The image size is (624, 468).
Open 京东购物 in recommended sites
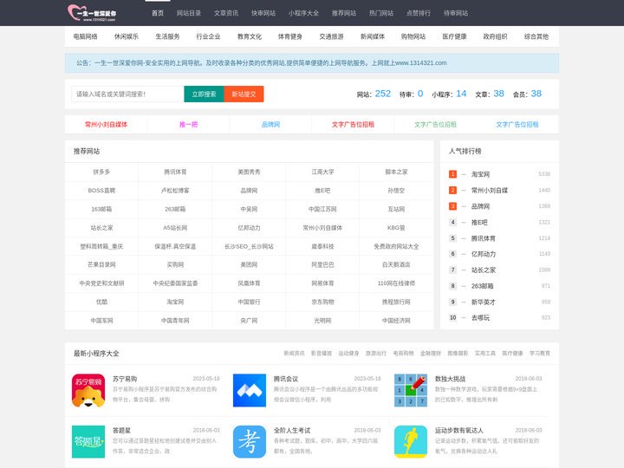322,302
